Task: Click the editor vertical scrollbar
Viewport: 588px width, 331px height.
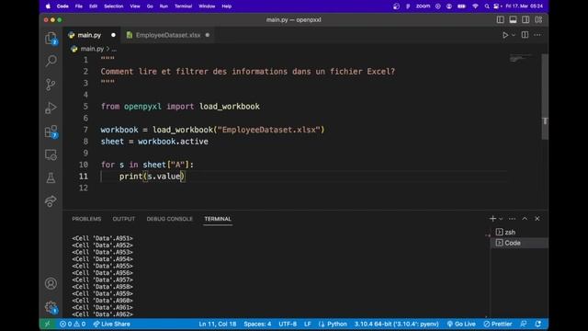Action: 545,97
